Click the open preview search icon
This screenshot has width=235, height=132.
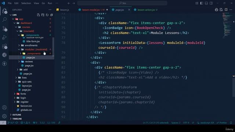(x=221, y=10)
